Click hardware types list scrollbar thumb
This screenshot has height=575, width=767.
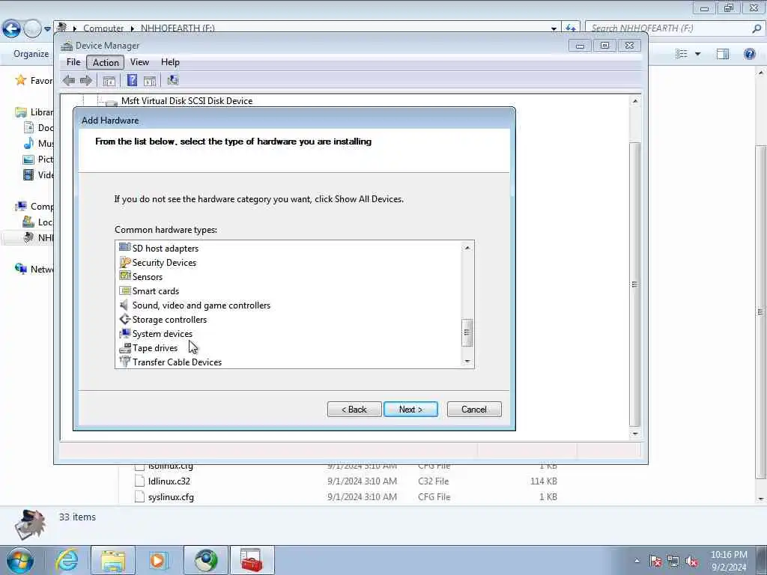click(467, 332)
